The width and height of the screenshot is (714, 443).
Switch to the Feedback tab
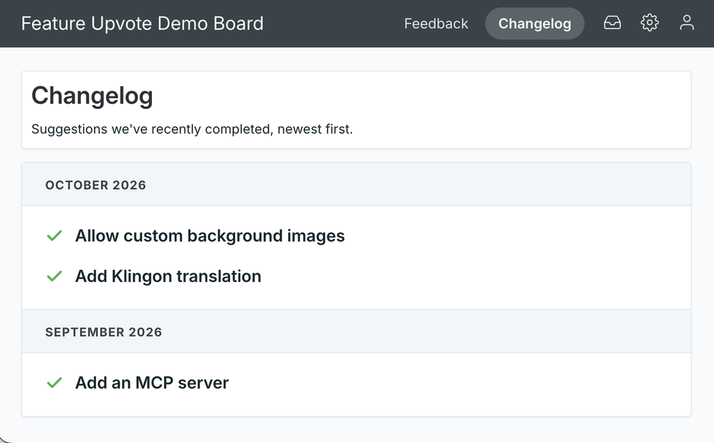point(436,23)
